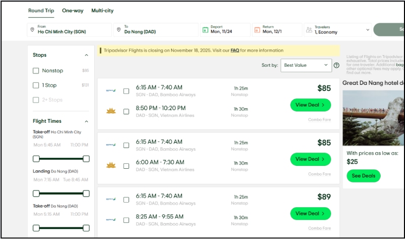This screenshot has height=239, width=405.
Task: Select checkbox for first card's 6:15 AM outbound flight
Action: pyautogui.click(x=126, y=91)
